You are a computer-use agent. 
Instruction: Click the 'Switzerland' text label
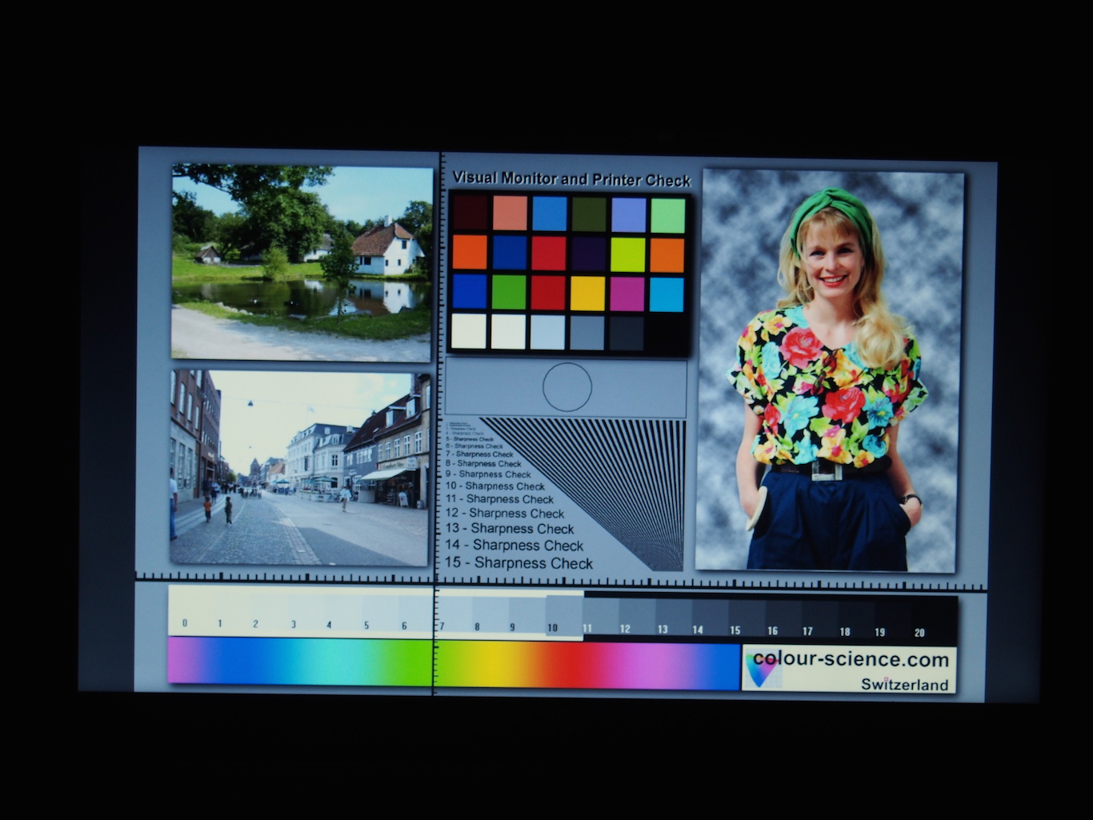[904, 685]
